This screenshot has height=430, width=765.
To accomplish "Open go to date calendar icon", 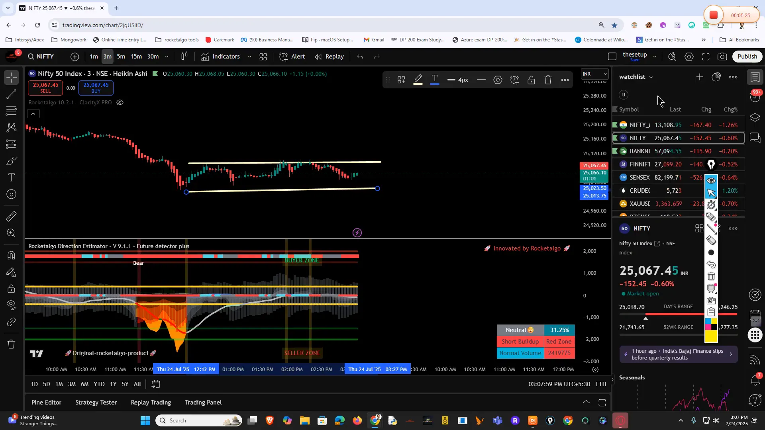I will coord(156,384).
